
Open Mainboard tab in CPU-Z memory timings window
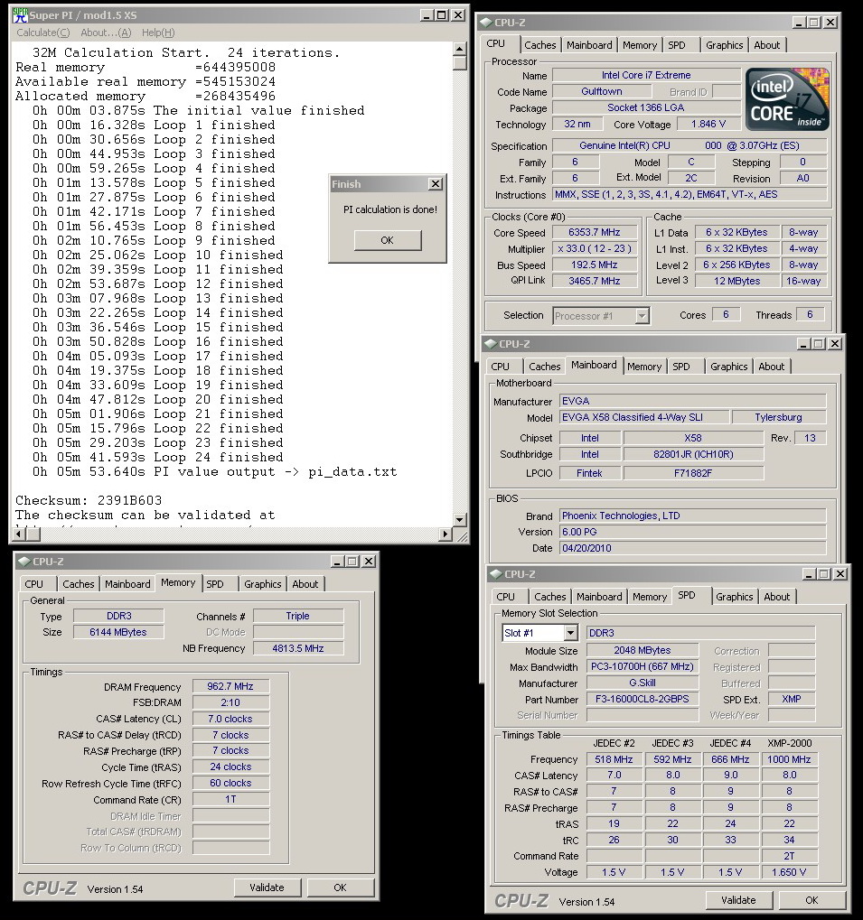pyautogui.click(x=127, y=584)
